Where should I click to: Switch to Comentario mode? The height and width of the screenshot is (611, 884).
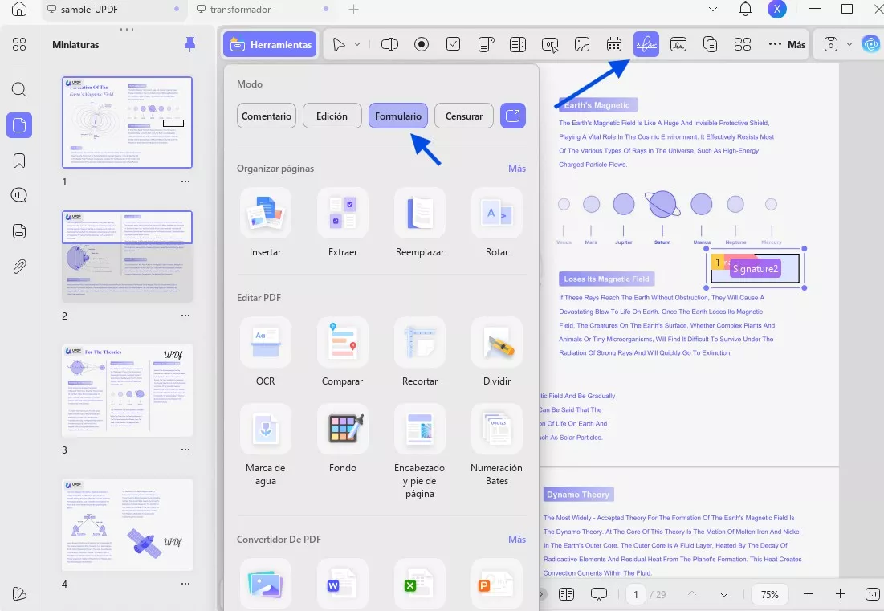click(x=266, y=116)
